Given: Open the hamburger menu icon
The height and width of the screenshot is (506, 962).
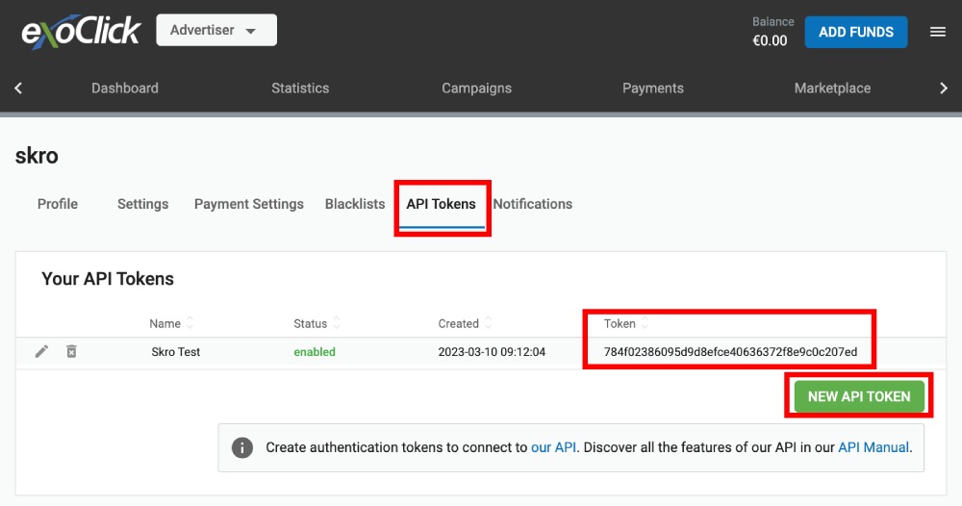Looking at the screenshot, I should click(937, 32).
